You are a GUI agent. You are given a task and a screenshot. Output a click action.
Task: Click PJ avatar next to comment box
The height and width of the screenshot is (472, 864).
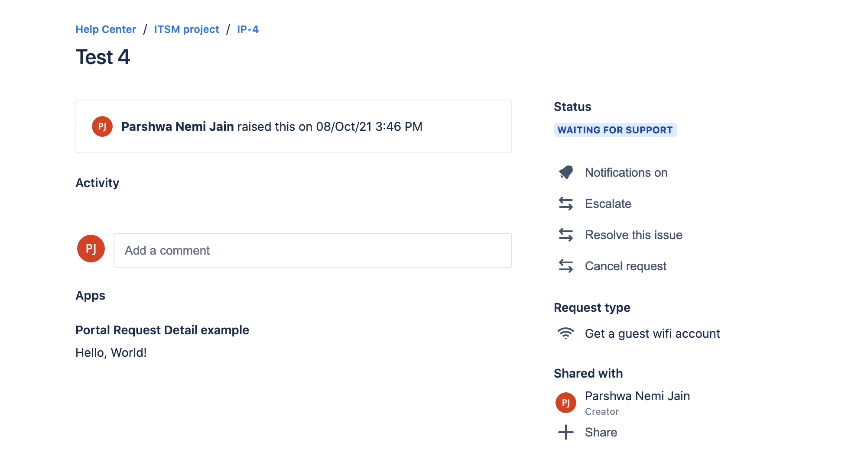pos(91,249)
